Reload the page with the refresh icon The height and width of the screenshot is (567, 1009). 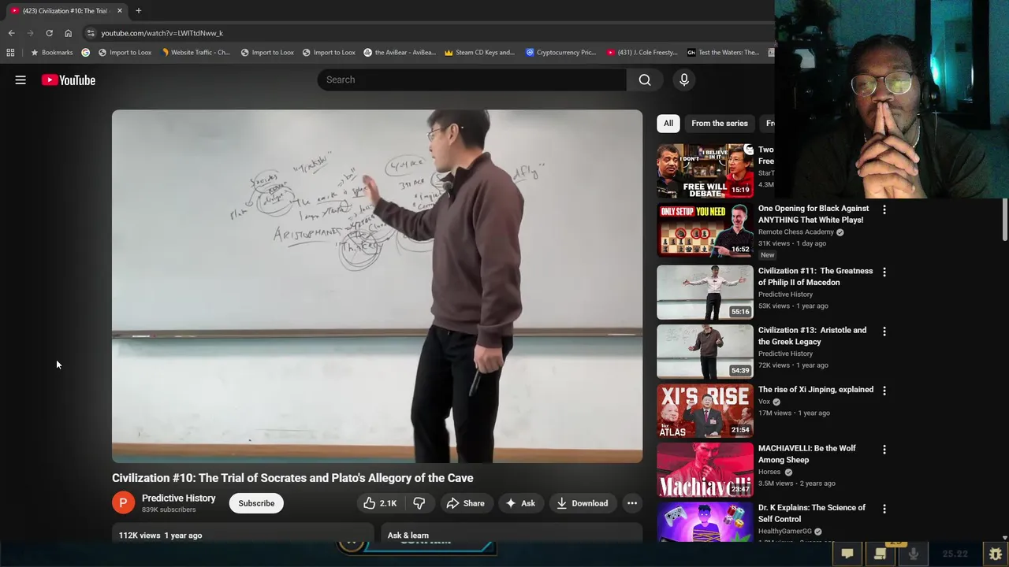(x=49, y=33)
